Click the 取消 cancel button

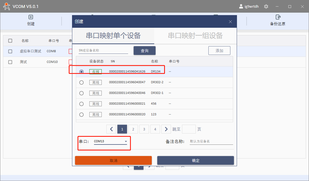(x=113, y=160)
